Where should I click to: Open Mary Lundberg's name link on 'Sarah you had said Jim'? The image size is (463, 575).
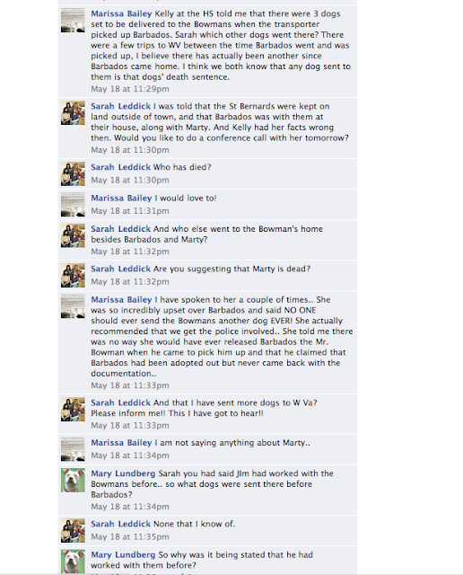click(x=123, y=473)
